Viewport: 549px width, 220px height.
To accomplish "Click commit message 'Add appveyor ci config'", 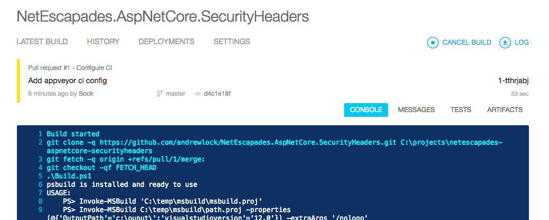I will (68, 81).
